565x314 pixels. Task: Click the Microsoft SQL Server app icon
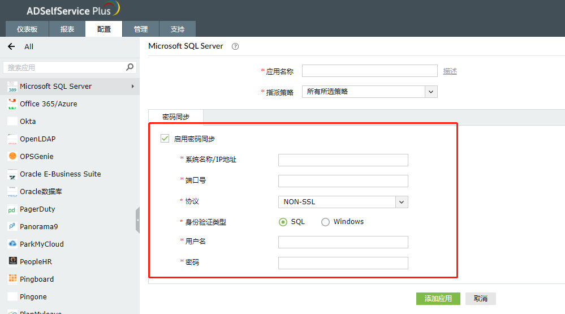[12, 87]
